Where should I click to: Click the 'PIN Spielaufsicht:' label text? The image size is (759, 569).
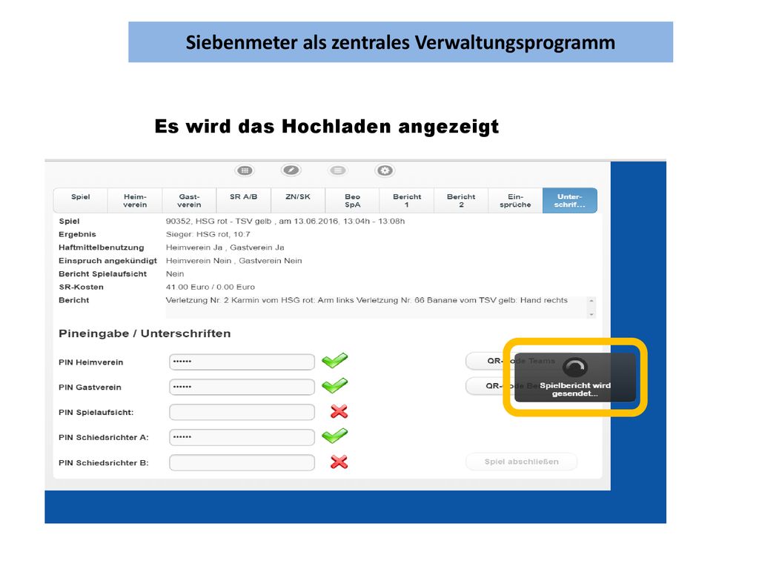(96, 413)
